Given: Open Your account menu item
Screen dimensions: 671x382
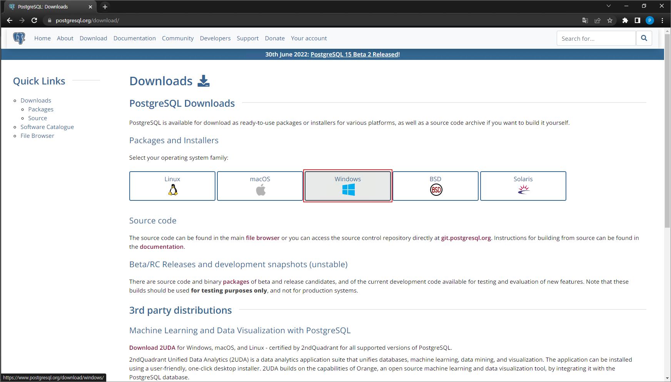Looking at the screenshot, I should tap(309, 38).
